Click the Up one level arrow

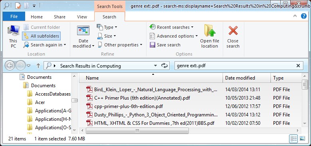pos(38,66)
